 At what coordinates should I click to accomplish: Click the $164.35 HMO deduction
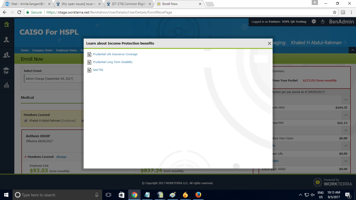tap(341, 108)
